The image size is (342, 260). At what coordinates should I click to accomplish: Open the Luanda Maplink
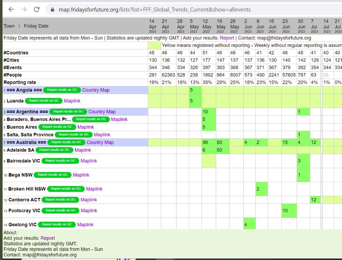coord(72,101)
